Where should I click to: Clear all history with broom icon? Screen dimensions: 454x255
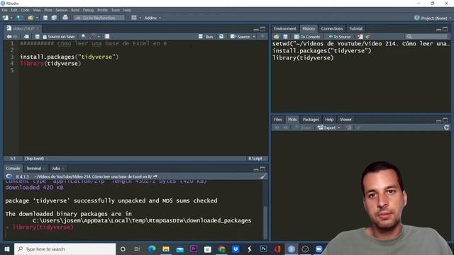click(367, 37)
